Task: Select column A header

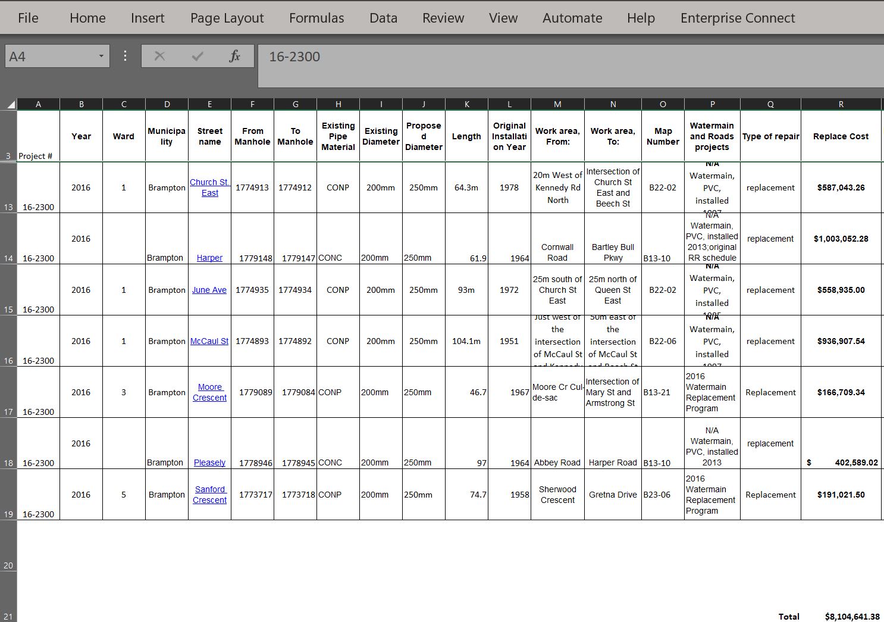Action: (x=38, y=104)
